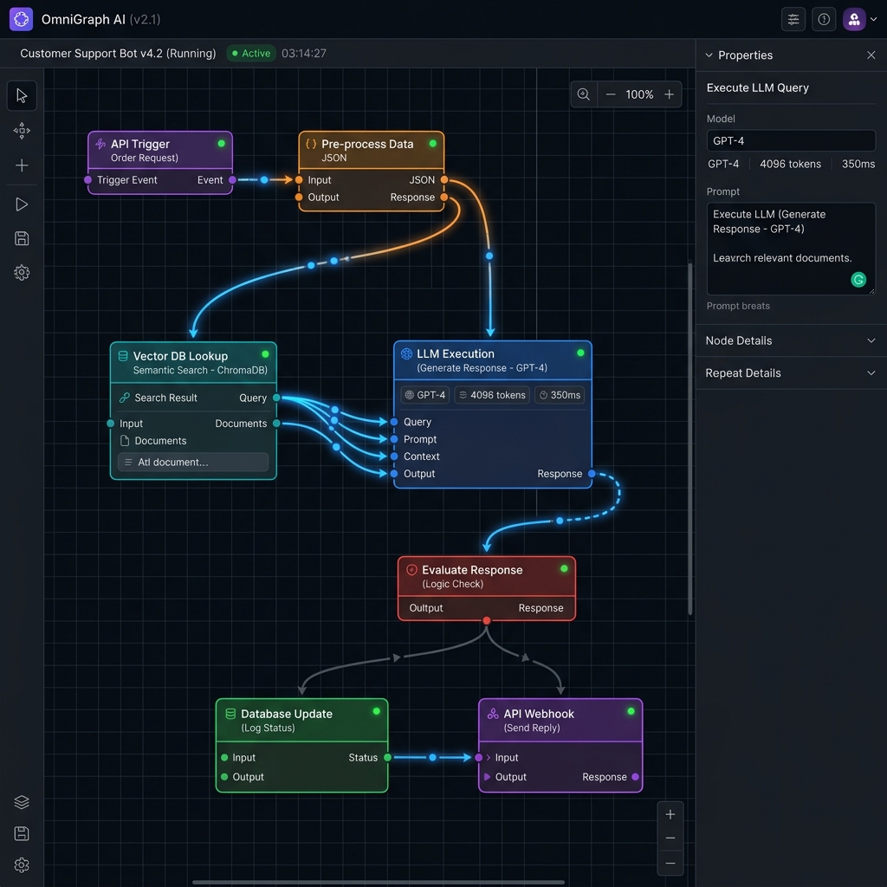
Task: Click Pre-process Data braces icon
Action: click(x=311, y=144)
